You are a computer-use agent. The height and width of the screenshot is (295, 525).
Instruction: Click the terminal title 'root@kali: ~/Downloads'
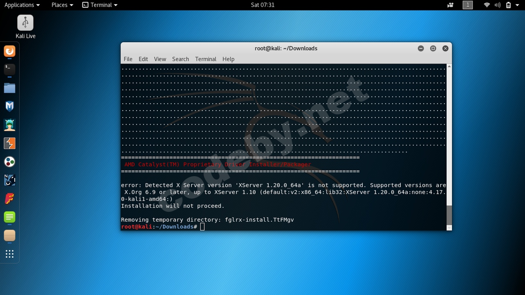[x=286, y=48]
